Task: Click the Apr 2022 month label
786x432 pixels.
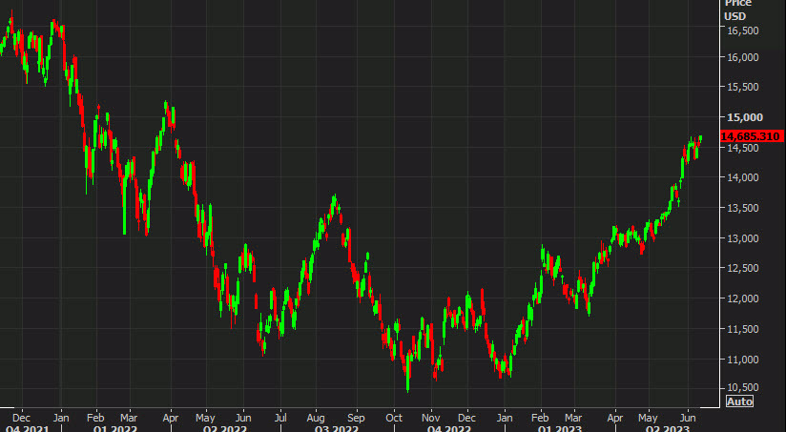Action: 171,418
